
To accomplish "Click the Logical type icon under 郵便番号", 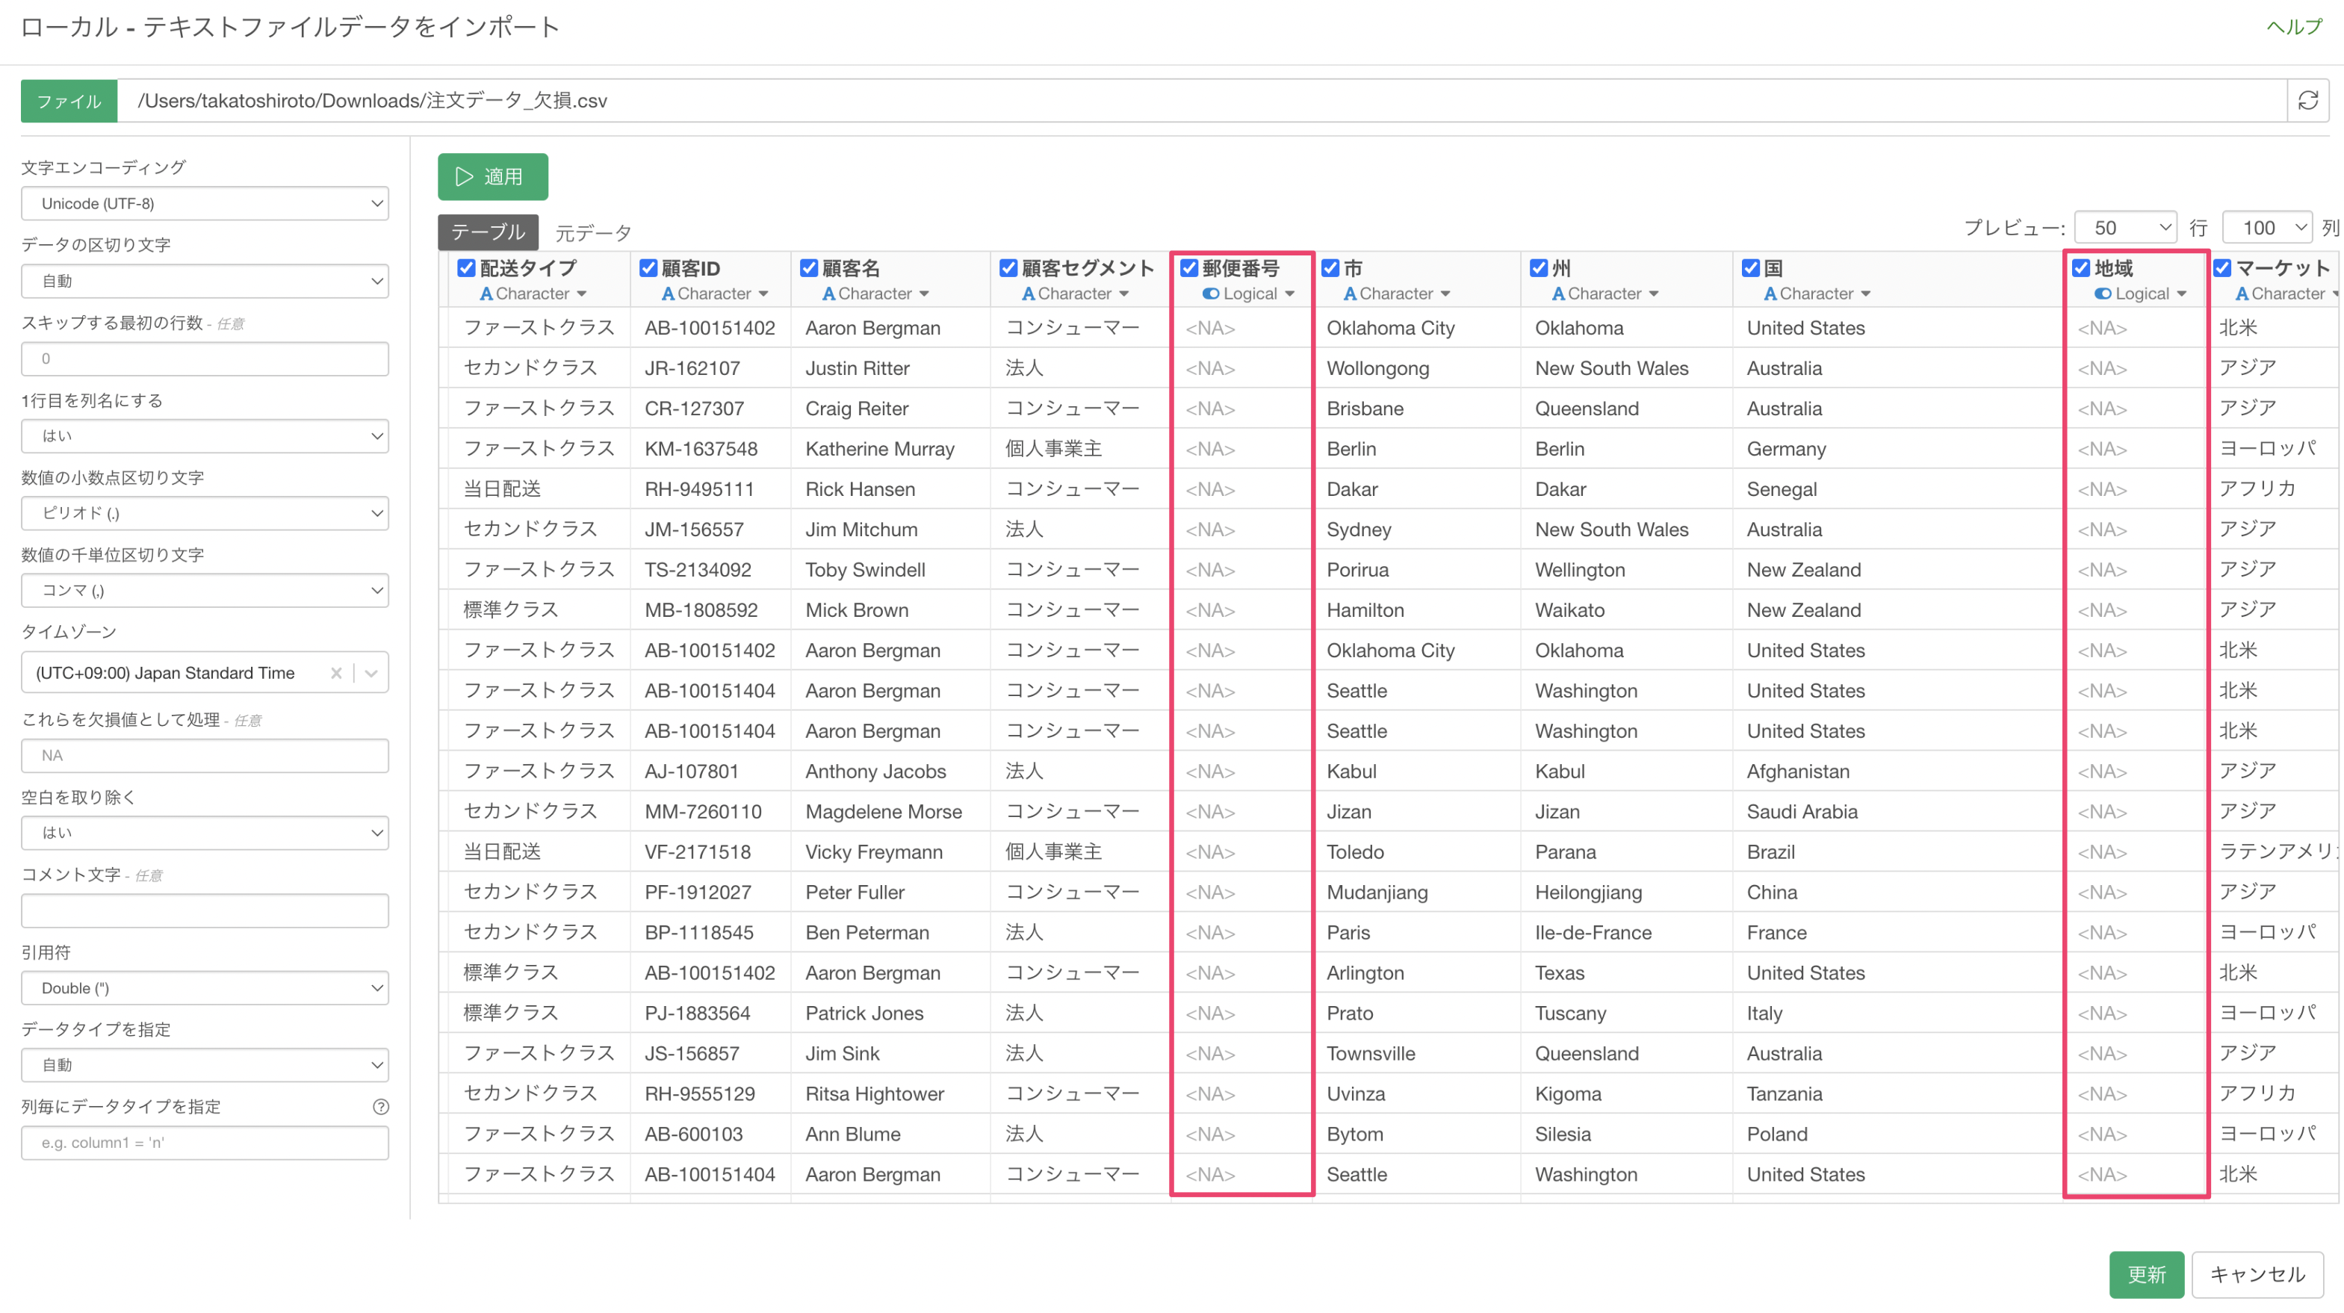I will click(x=1210, y=294).
